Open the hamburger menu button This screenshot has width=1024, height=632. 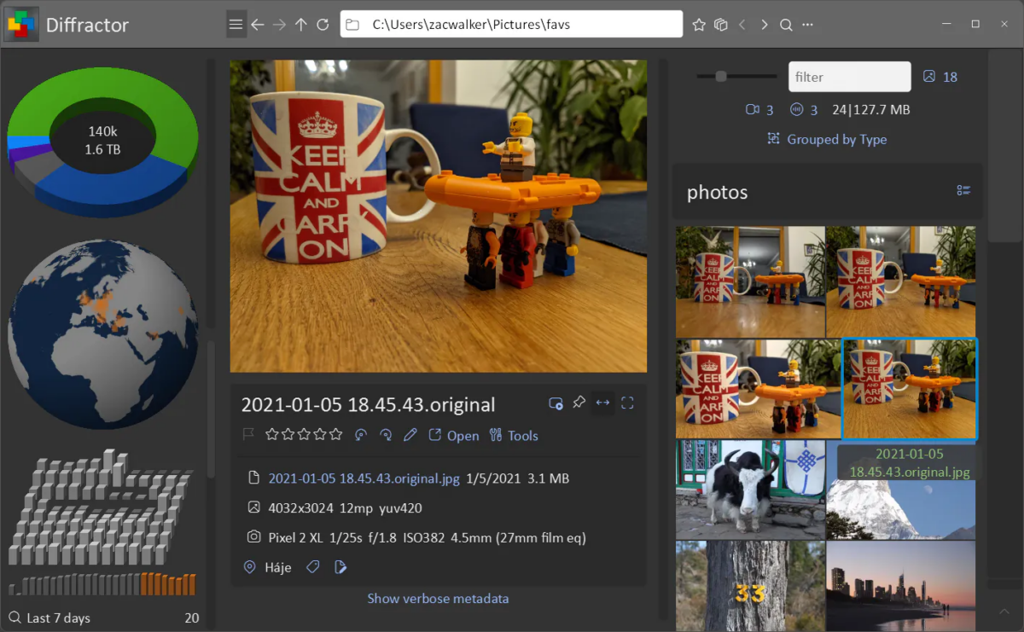[236, 25]
